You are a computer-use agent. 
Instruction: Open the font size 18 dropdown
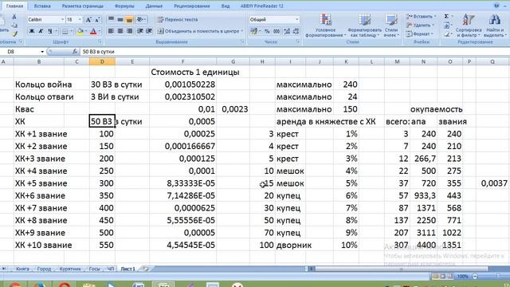[80, 19]
